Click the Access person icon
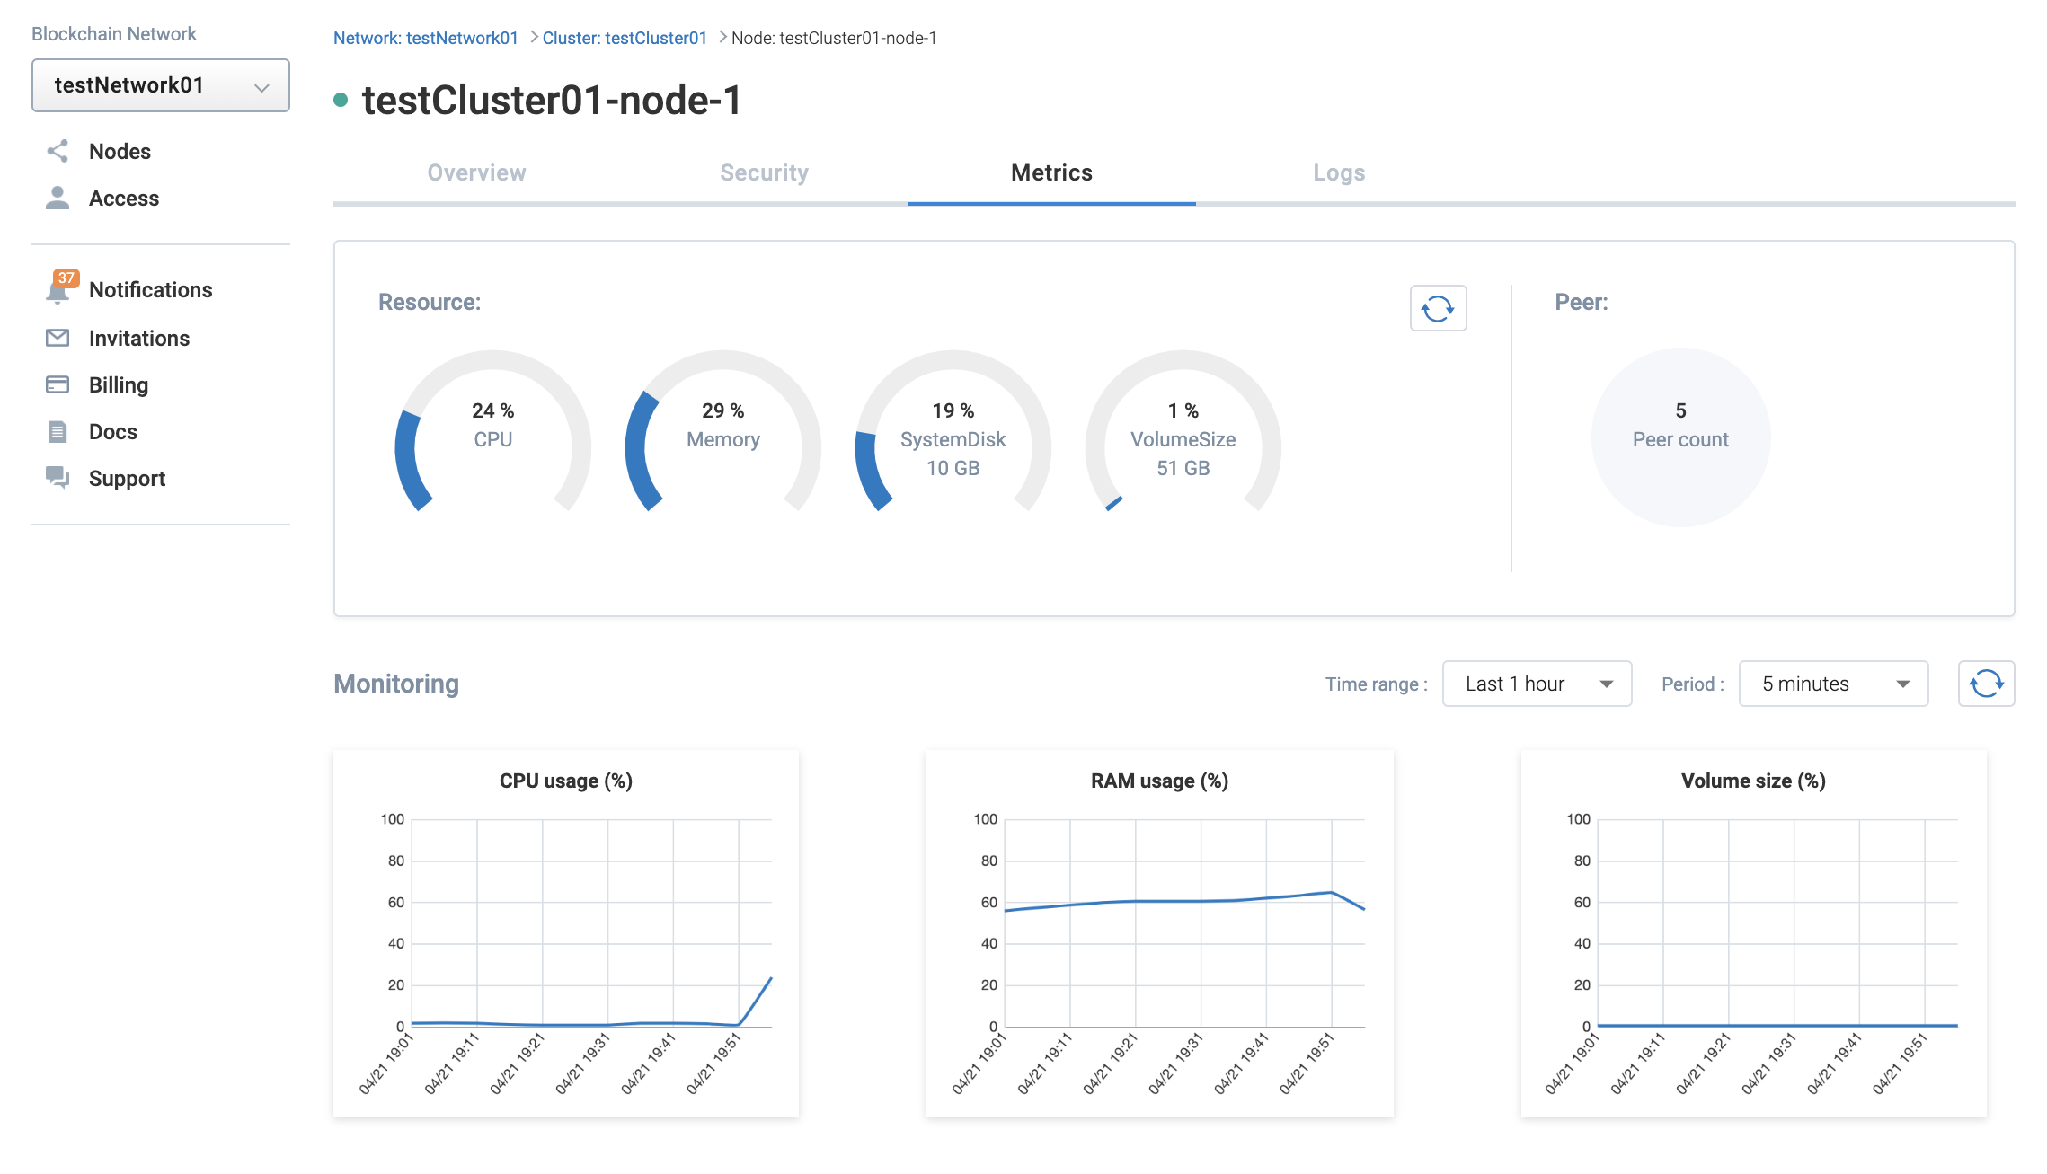Viewport: 2047px width, 1174px height. coord(58,198)
